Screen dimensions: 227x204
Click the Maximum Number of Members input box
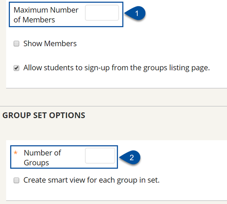point(102,13)
